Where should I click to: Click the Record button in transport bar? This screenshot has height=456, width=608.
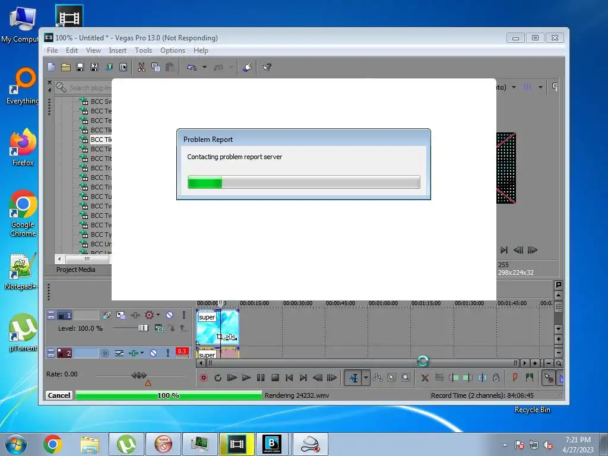point(204,378)
